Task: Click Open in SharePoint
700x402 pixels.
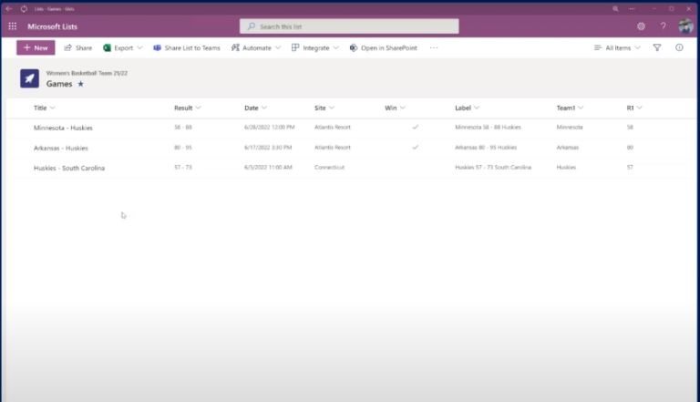Action: pos(384,47)
